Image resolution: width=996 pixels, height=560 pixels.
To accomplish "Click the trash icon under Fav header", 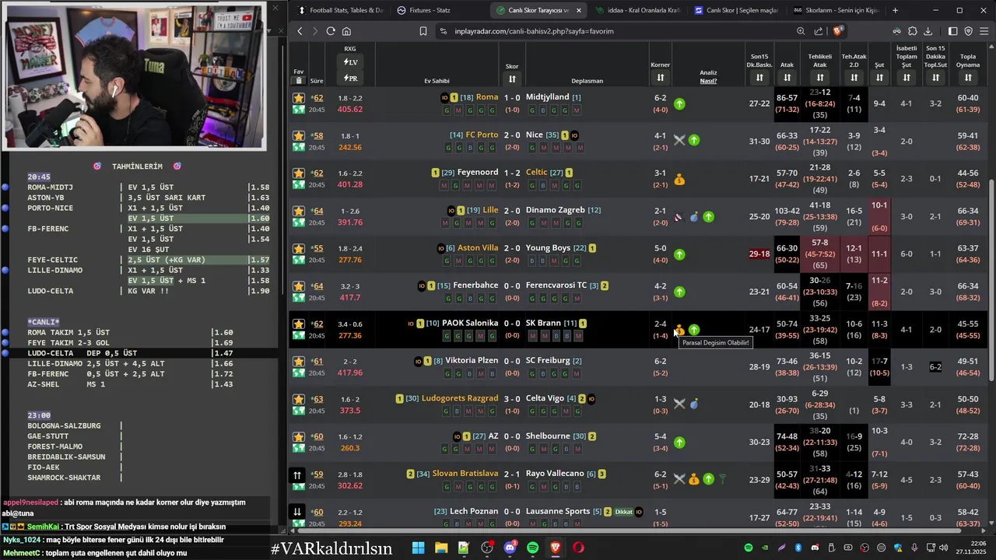I will point(298,80).
